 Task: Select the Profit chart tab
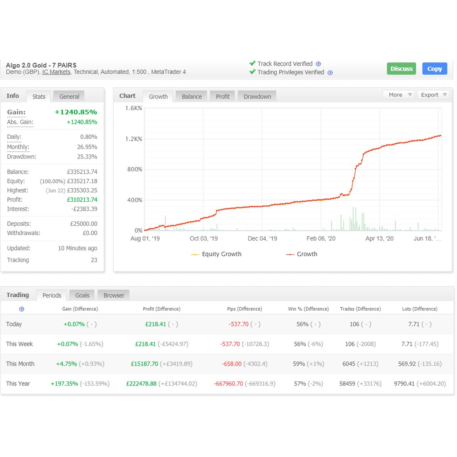pos(222,96)
